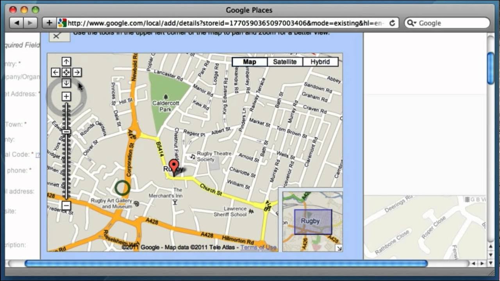The height and width of the screenshot is (281, 500).
Task: Click the Google favicon in address bar
Action: 62,23
